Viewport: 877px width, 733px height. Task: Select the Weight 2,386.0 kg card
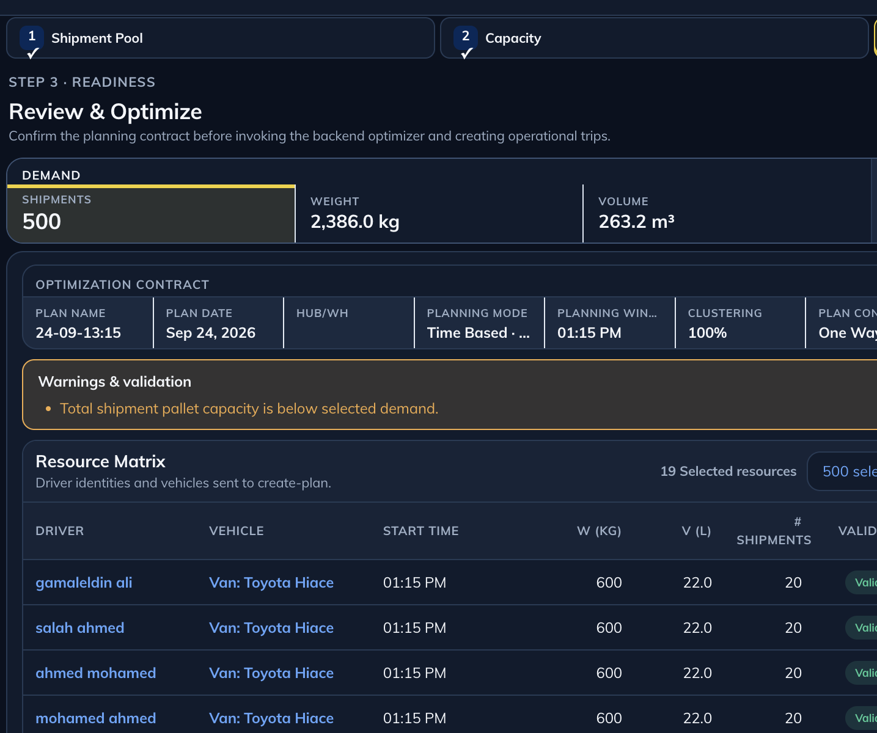pos(439,214)
